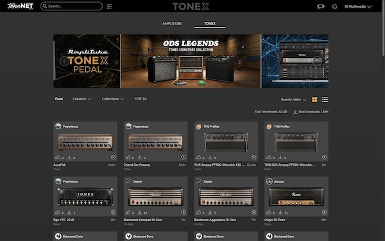This screenshot has width=385, height=241.
Task: Like TMS B7K Ampeg PF500 Warwick tone
Action: [x=269, y=157]
